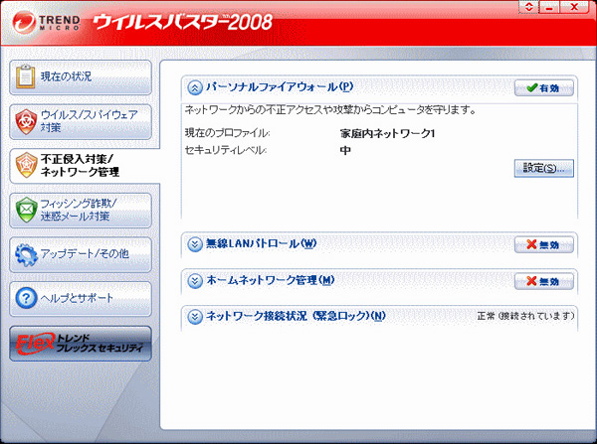This screenshot has width=597, height=444.
Task: Click the window restore-size arrows button
Action: (528, 7)
